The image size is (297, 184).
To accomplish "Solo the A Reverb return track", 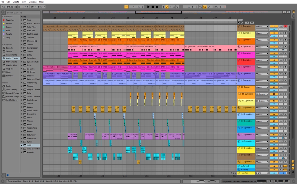I will click(x=281, y=166).
